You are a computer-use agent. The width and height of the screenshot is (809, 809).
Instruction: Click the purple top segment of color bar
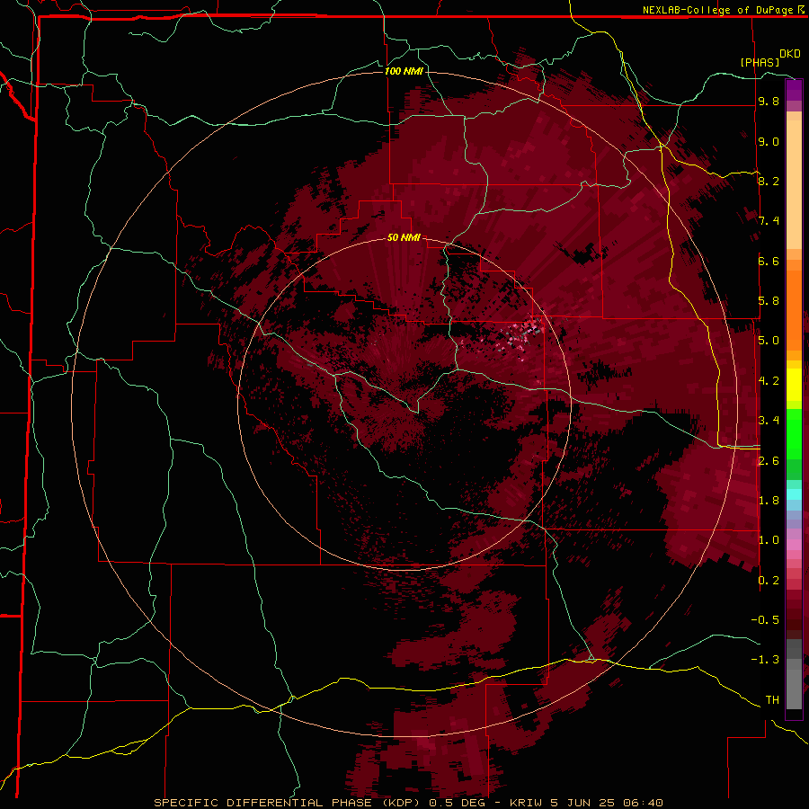pyautogui.click(x=794, y=90)
